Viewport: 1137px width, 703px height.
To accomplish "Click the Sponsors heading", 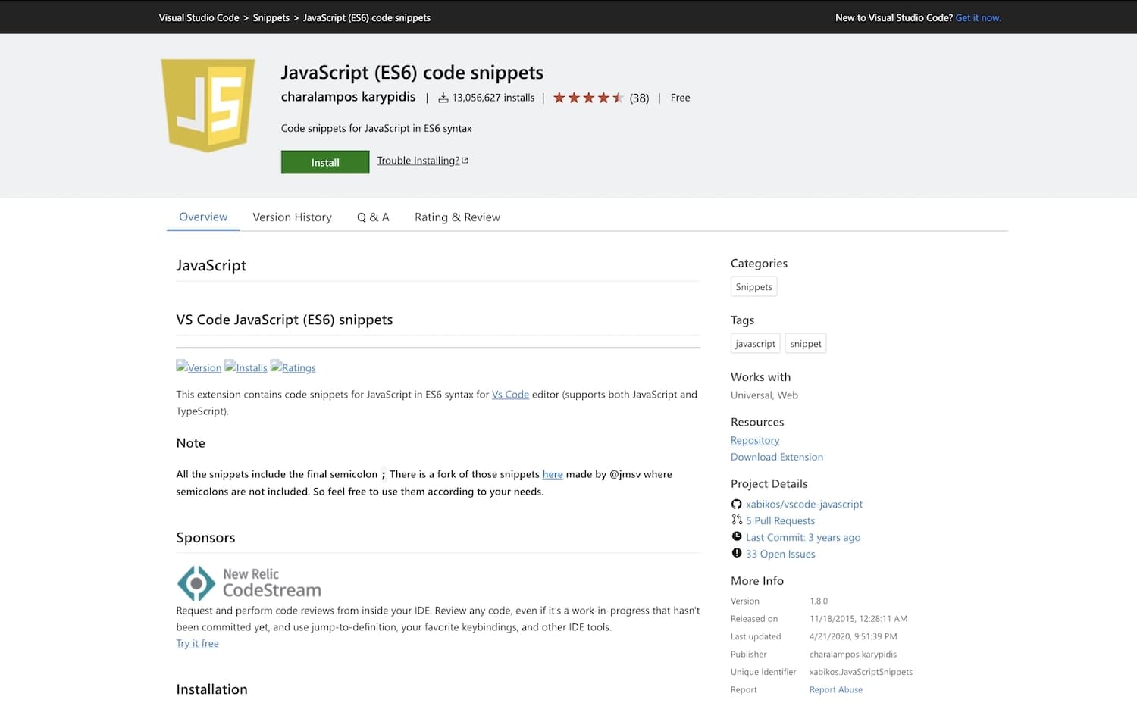I will click(205, 537).
